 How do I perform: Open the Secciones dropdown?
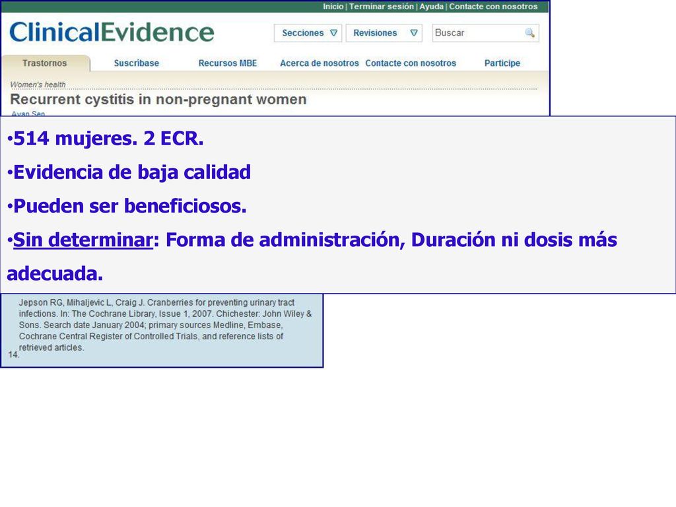pos(308,33)
